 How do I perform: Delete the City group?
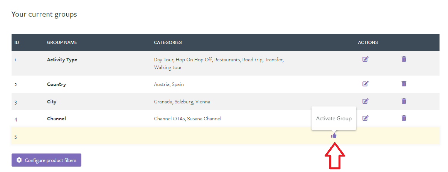point(404,101)
